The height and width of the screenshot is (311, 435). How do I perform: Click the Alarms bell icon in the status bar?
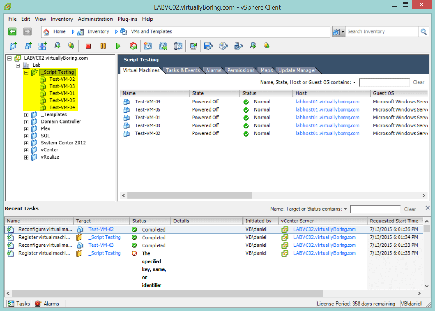coord(38,304)
